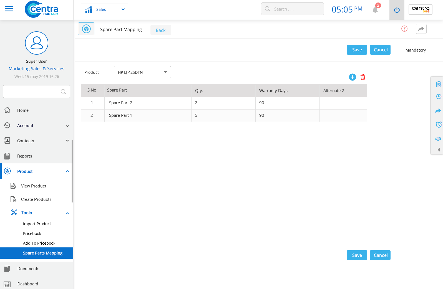Click the Account key icon
The width and height of the screenshot is (443, 289).
(x=7, y=125)
